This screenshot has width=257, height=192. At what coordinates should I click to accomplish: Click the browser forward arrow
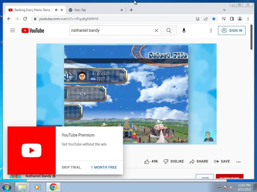click(17, 19)
